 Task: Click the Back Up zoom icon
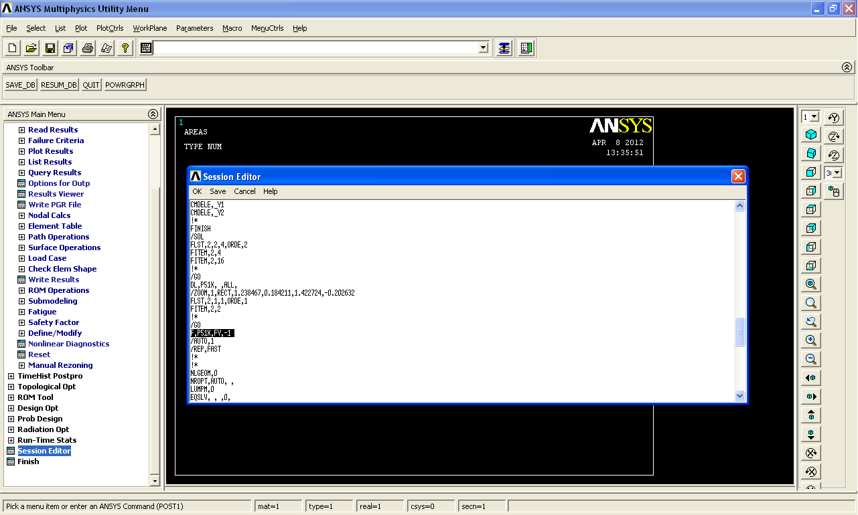811,322
